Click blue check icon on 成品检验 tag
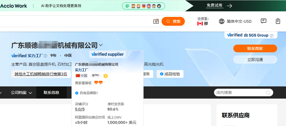 (161, 74)
